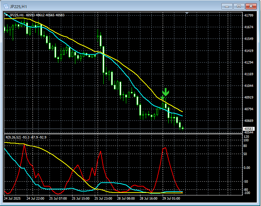Click the 41044 price level on scale
Image resolution: width=261 pixels, height=206 pixels.
point(249,86)
